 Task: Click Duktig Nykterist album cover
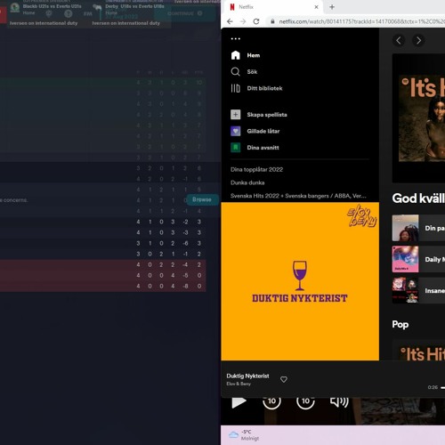coord(300,281)
